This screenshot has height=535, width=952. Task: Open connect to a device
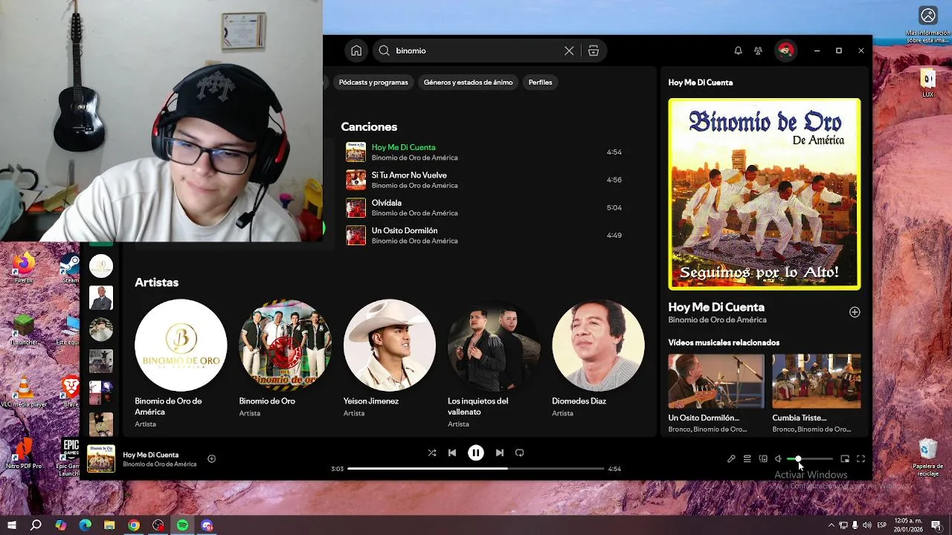tap(763, 459)
